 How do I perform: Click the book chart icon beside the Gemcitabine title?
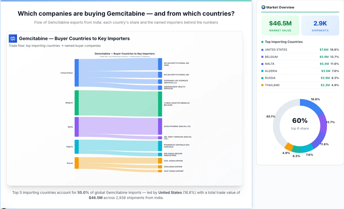tap(13, 38)
